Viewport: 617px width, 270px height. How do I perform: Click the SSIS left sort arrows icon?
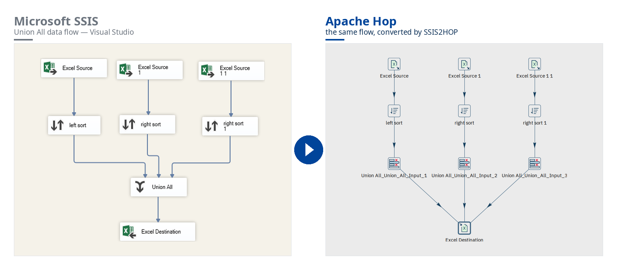point(57,125)
